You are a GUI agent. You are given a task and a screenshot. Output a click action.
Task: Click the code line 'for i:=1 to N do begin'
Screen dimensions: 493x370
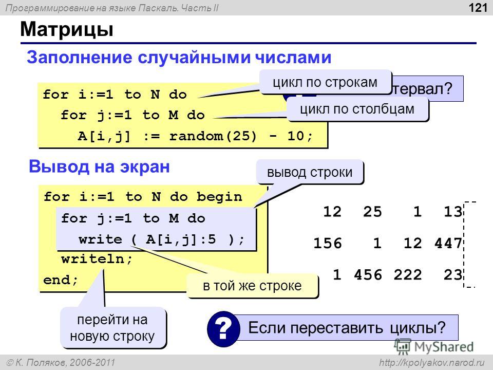(143, 197)
